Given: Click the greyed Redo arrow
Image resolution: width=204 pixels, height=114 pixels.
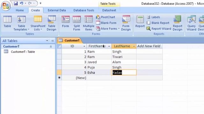Looking at the screenshot, I should (30, 3).
